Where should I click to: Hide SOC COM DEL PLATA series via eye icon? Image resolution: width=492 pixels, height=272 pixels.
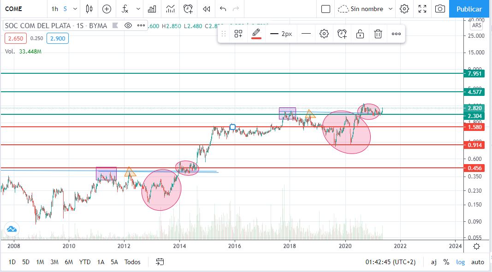(128, 26)
